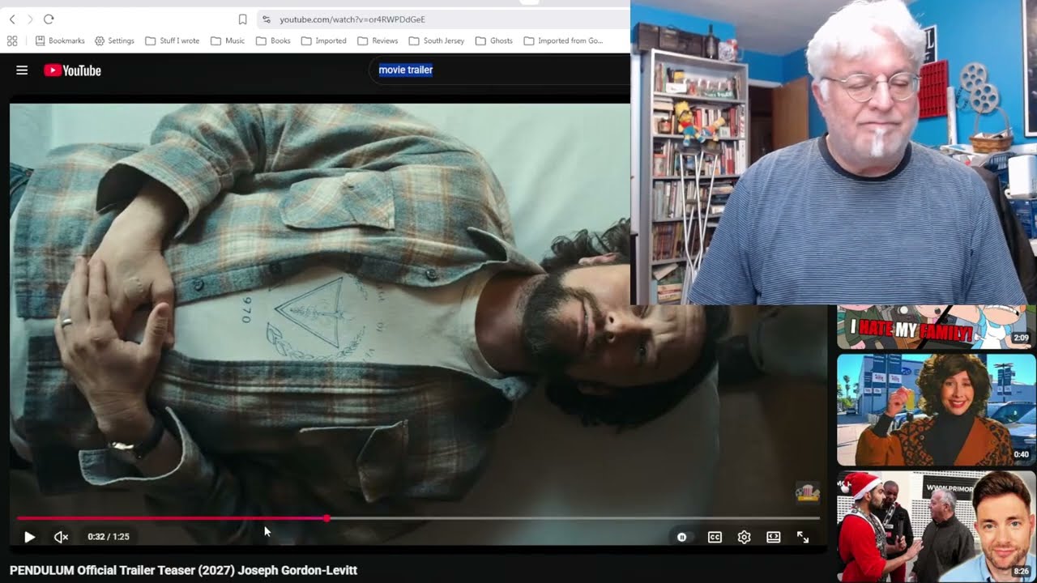Image resolution: width=1037 pixels, height=583 pixels.
Task: Click the search box containing movie trailer
Action: 498,70
